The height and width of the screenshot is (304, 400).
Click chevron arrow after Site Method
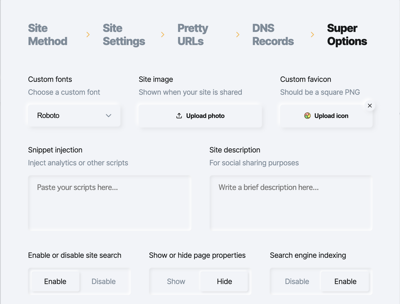tap(88, 35)
